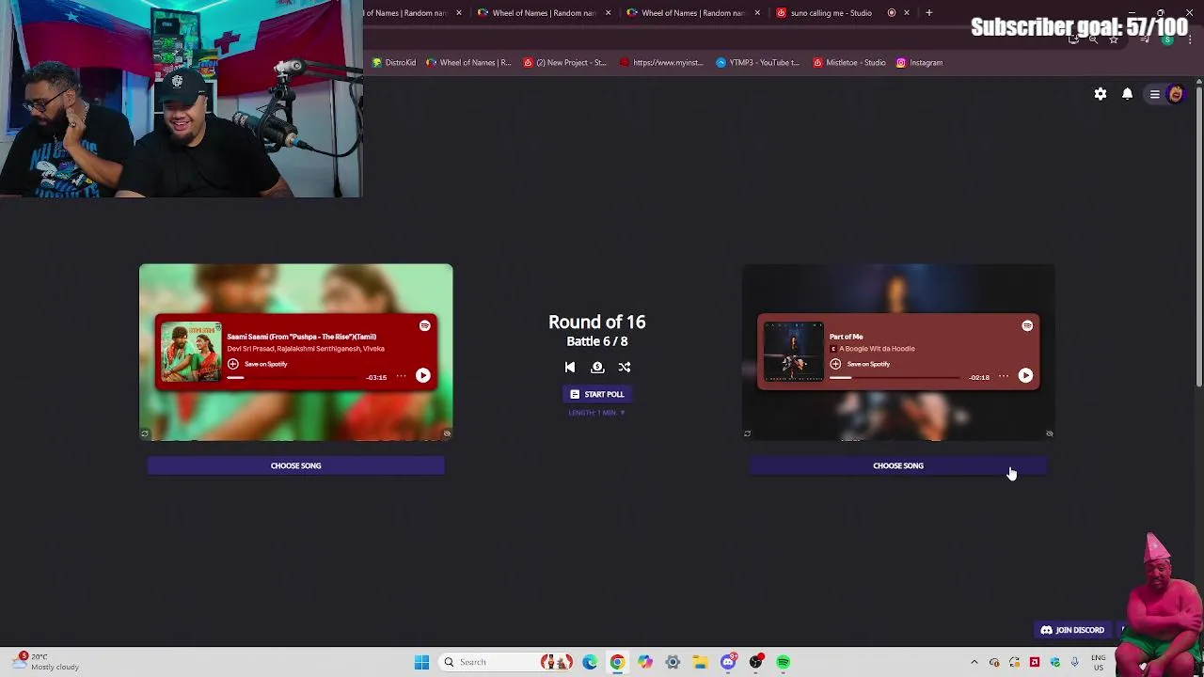
Task: Join the Discord server
Action: (1073, 630)
